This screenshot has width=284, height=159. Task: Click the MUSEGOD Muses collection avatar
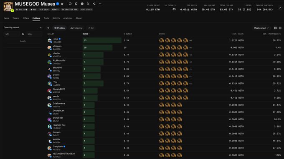8,7
